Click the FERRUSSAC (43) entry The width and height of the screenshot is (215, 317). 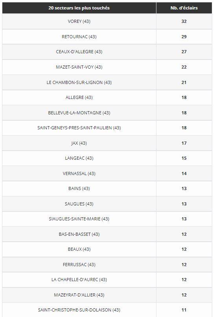click(x=79, y=265)
